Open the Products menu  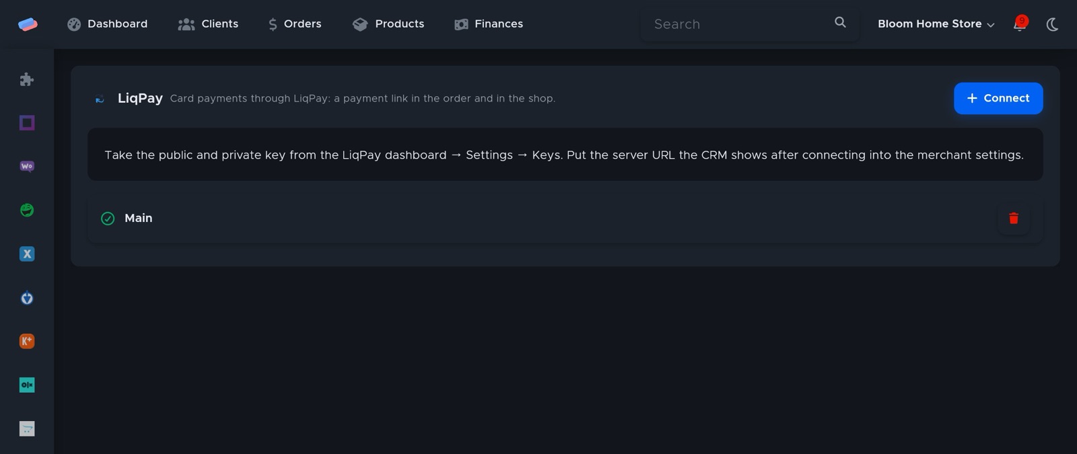tap(388, 24)
